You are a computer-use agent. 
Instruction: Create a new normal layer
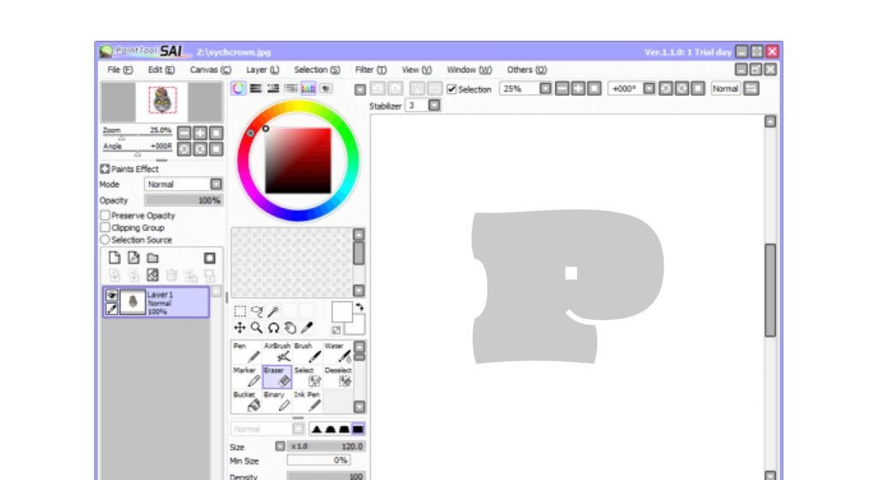(x=115, y=258)
